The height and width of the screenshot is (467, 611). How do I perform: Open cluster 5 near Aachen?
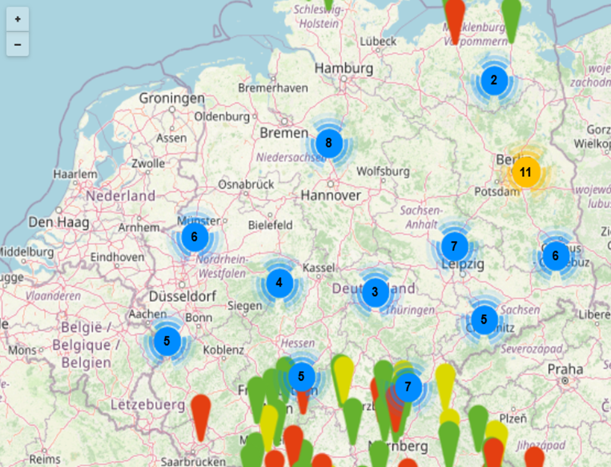click(x=167, y=341)
